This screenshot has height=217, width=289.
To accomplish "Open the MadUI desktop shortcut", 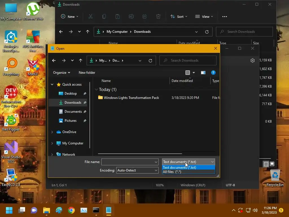I will point(33,67).
